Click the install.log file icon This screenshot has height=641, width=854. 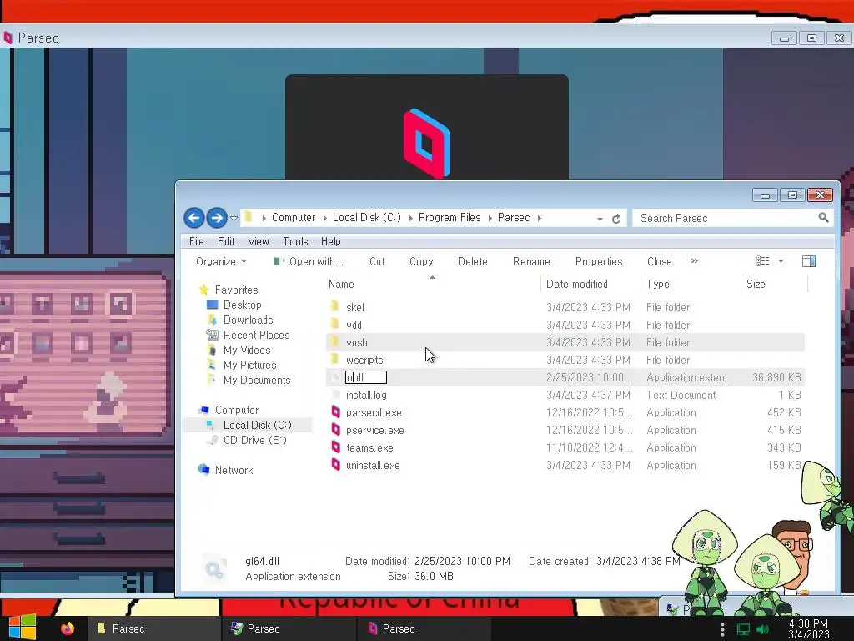pyautogui.click(x=336, y=395)
